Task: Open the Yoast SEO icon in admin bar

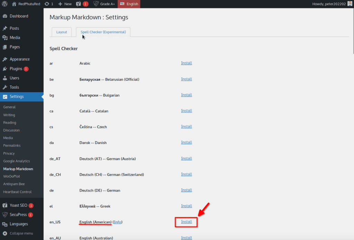Action: [x=79, y=4]
